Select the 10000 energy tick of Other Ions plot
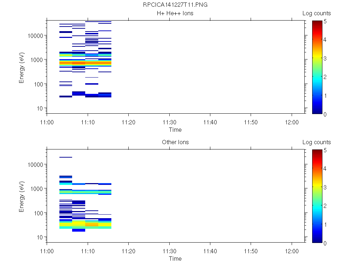This screenshot has height=272, width=362. pyautogui.click(x=36, y=165)
